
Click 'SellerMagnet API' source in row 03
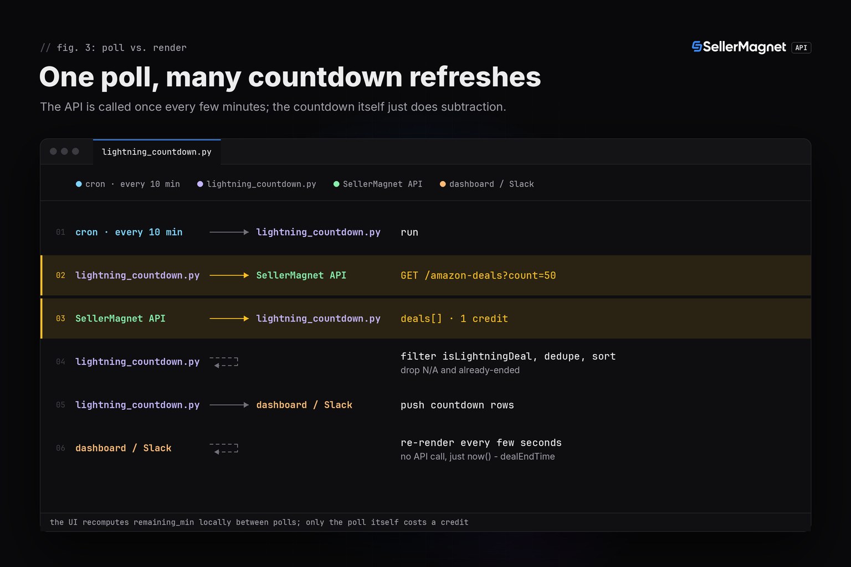click(x=120, y=318)
